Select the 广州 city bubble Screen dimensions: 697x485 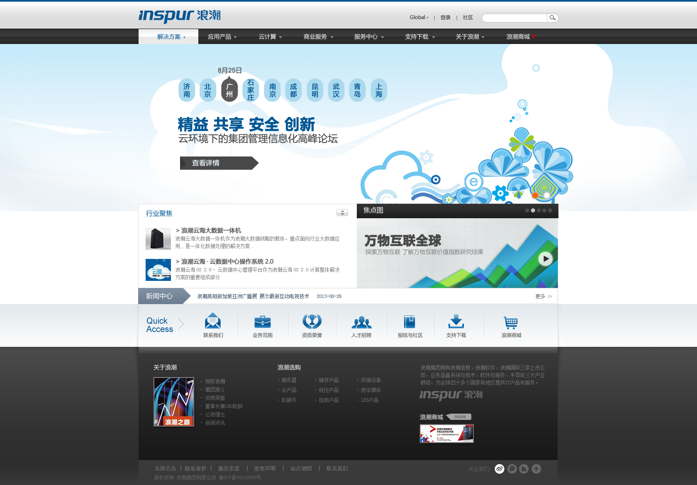pyautogui.click(x=229, y=90)
